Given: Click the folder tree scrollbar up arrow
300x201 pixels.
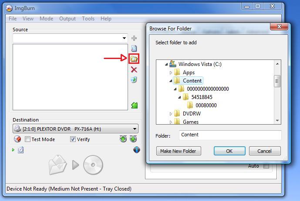Looking at the screenshot, I should click(277, 64).
